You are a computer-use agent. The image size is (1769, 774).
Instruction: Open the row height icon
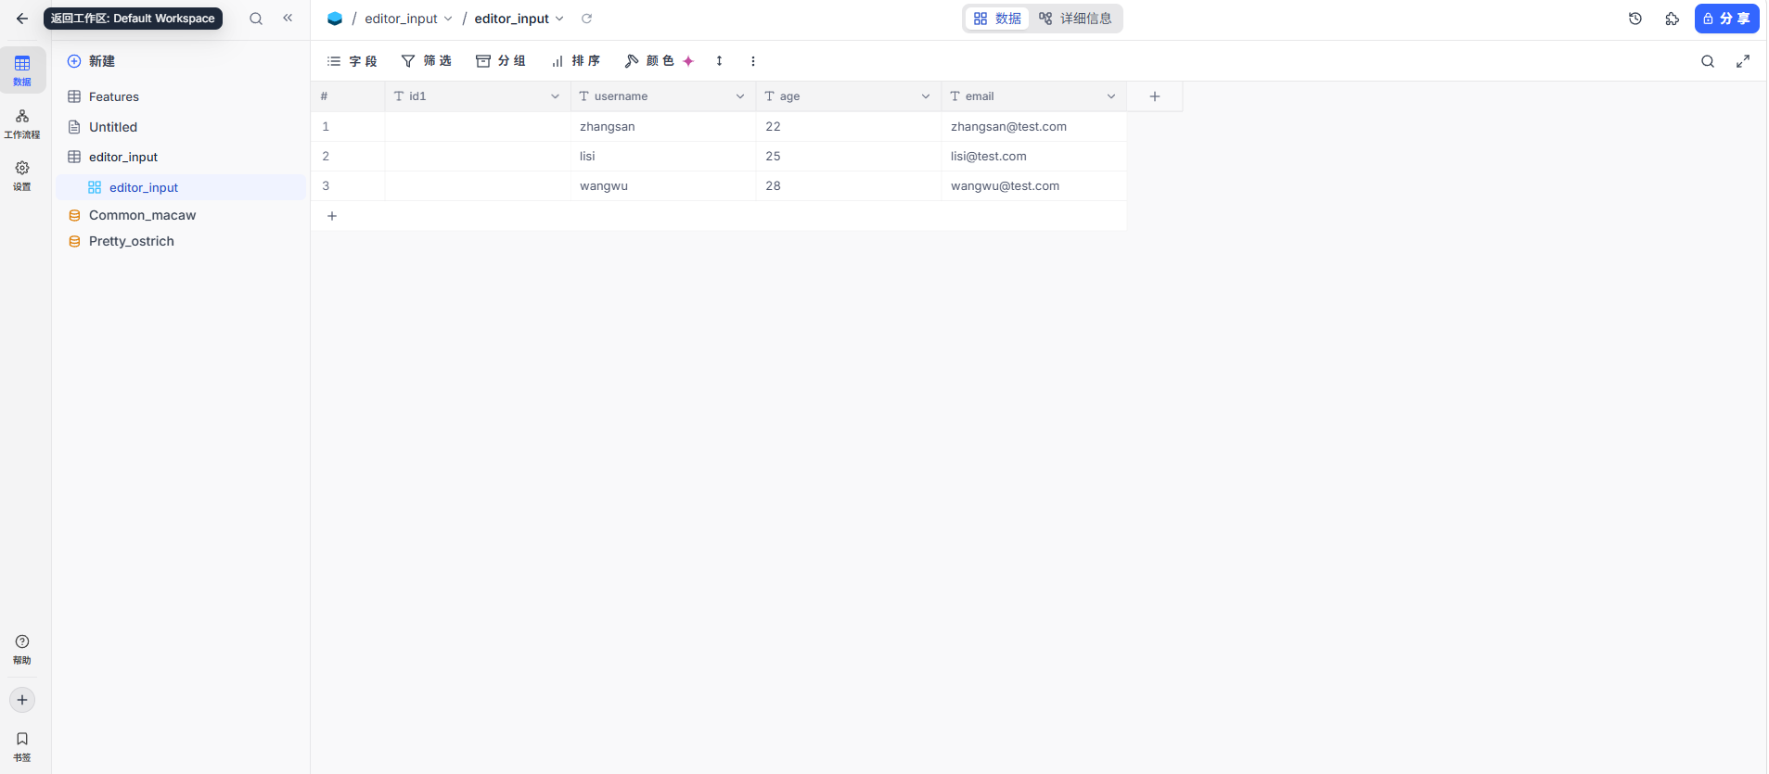[719, 61]
